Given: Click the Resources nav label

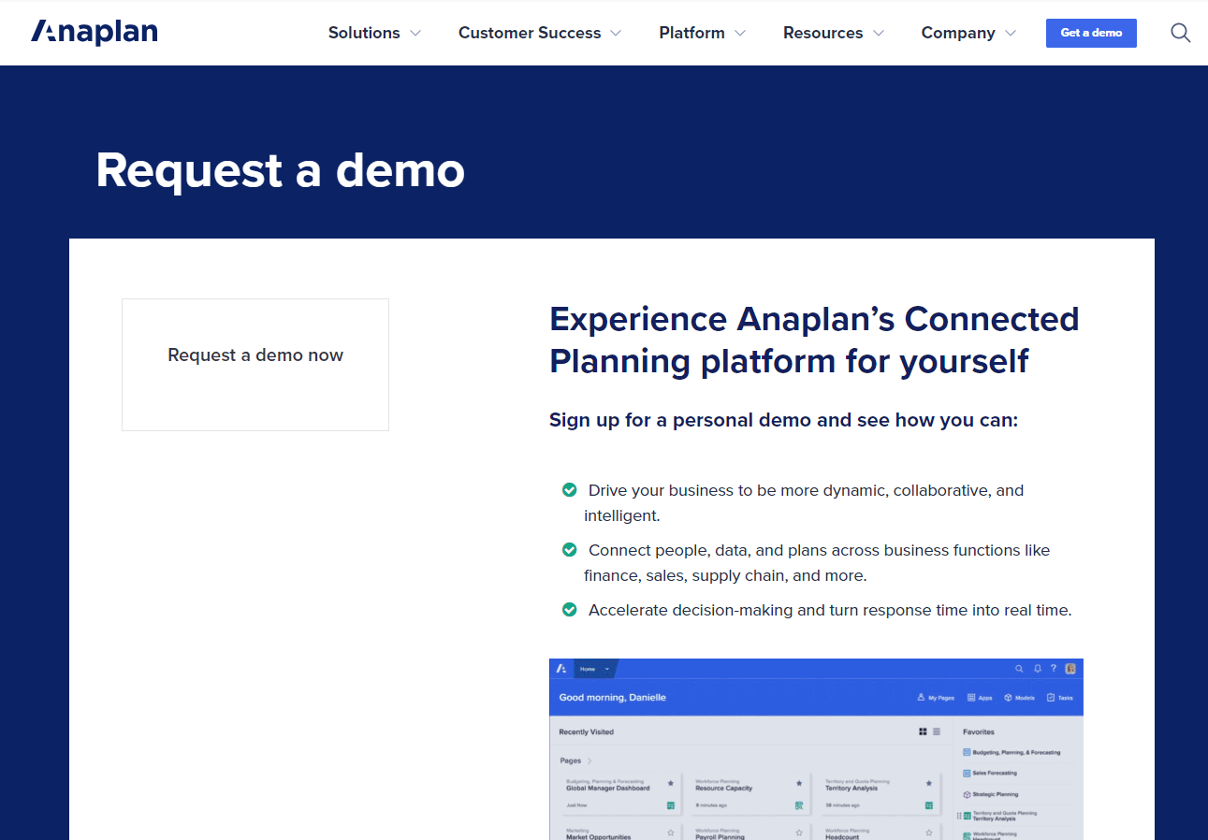Looking at the screenshot, I should [x=823, y=33].
